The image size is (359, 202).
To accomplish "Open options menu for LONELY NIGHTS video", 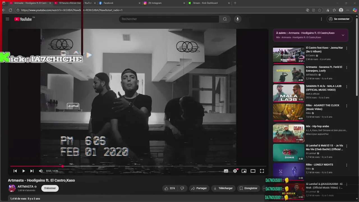I will [x=347, y=165].
